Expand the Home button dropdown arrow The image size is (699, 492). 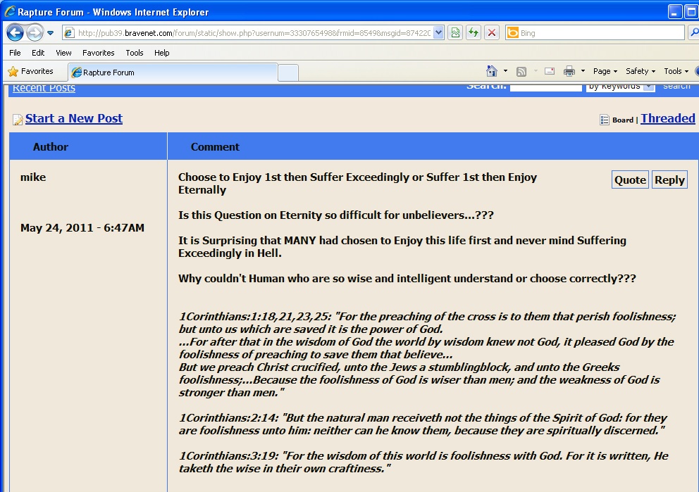point(505,71)
